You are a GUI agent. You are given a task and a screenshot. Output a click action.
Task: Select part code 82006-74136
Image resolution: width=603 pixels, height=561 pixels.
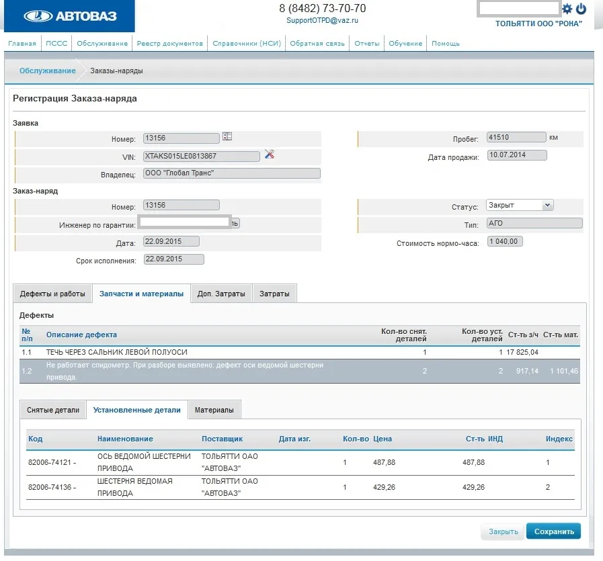[x=52, y=487]
